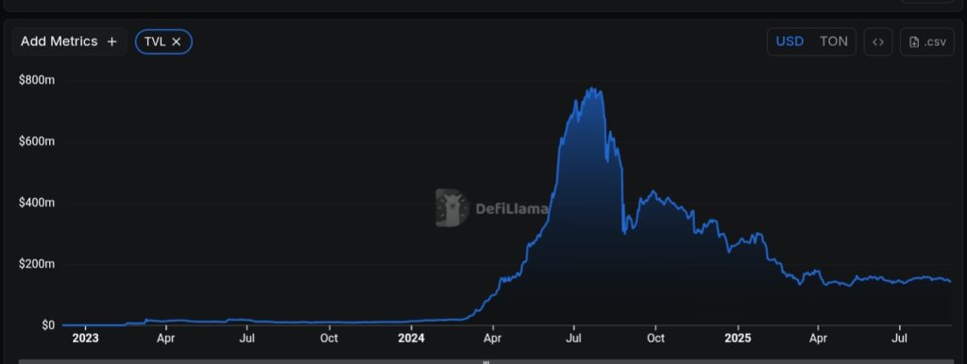The width and height of the screenshot is (967, 364).
Task: Click the $600m y-axis label
Action: [37, 141]
